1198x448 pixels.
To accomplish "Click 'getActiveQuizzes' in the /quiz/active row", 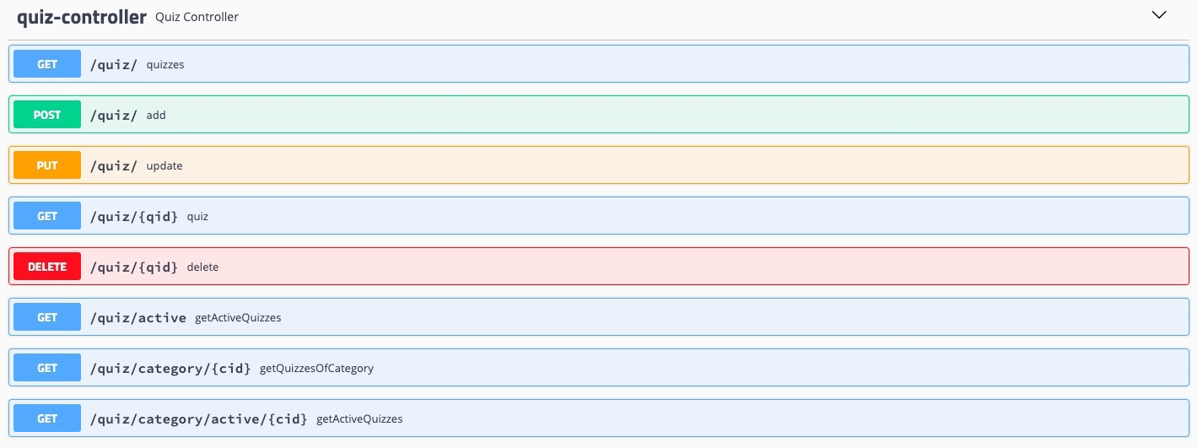I will click(x=238, y=318).
